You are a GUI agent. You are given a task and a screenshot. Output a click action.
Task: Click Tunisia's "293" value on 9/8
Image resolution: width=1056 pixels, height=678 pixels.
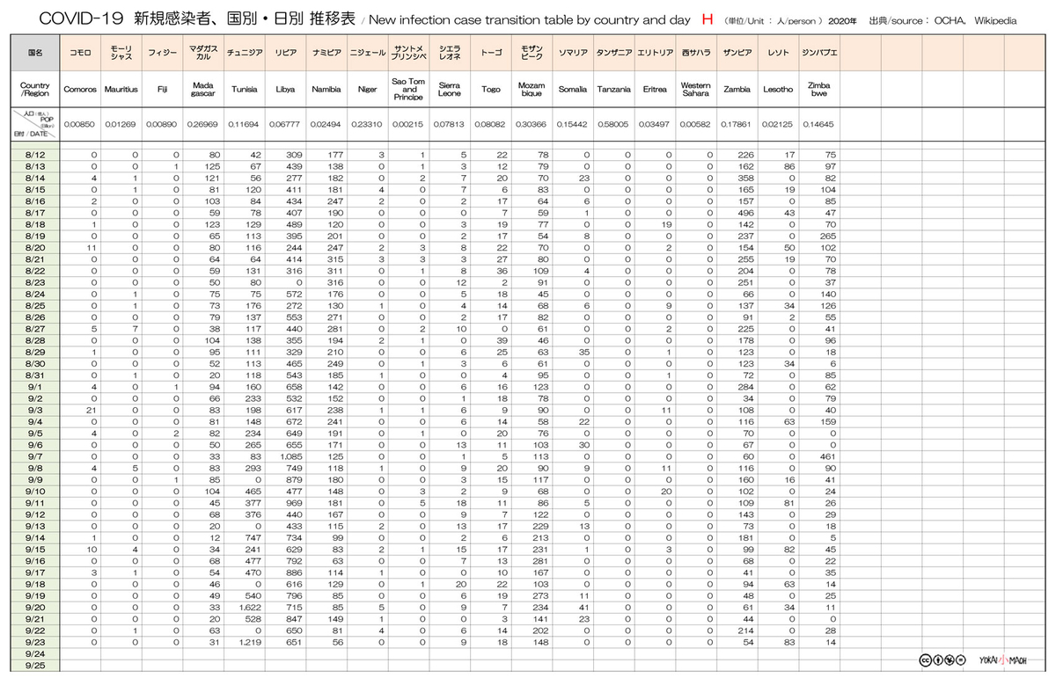pos(253,469)
